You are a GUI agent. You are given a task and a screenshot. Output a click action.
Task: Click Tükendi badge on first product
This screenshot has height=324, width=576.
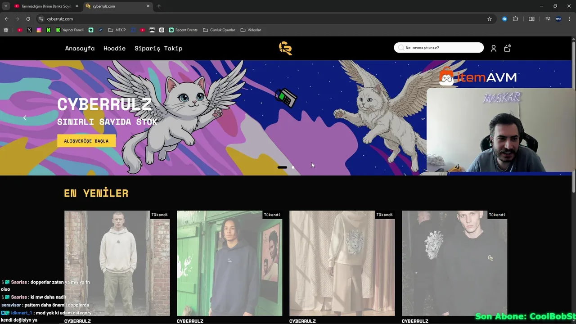(x=160, y=215)
